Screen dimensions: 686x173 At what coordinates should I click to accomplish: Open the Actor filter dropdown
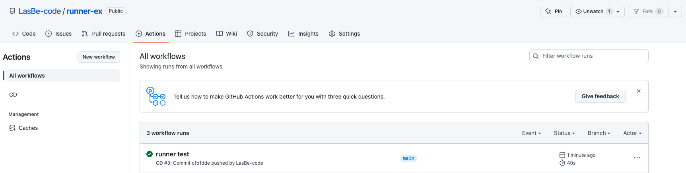632,133
